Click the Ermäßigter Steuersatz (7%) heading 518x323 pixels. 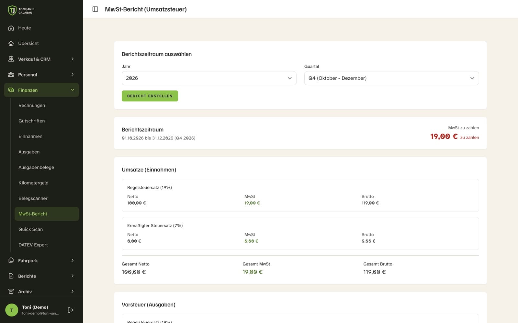(x=155, y=225)
